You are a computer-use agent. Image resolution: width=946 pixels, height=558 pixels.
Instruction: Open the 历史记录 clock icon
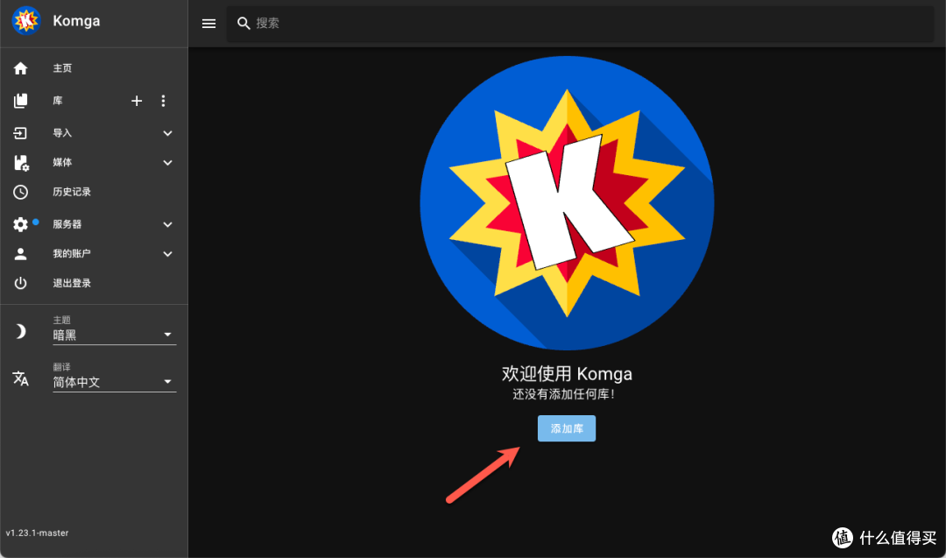20,192
